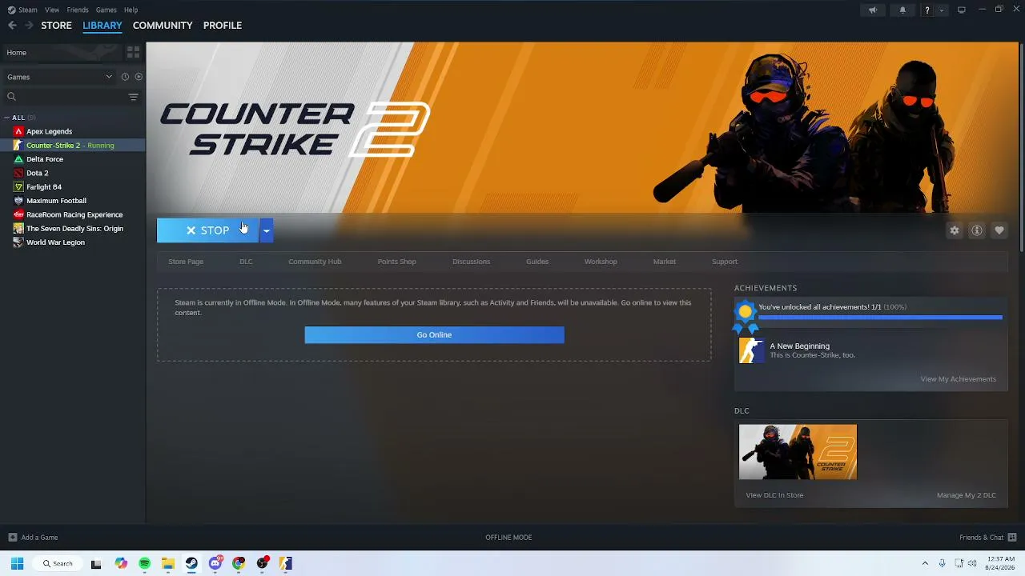Image resolution: width=1025 pixels, height=576 pixels.
Task: Click the library search field
Action: (64, 97)
